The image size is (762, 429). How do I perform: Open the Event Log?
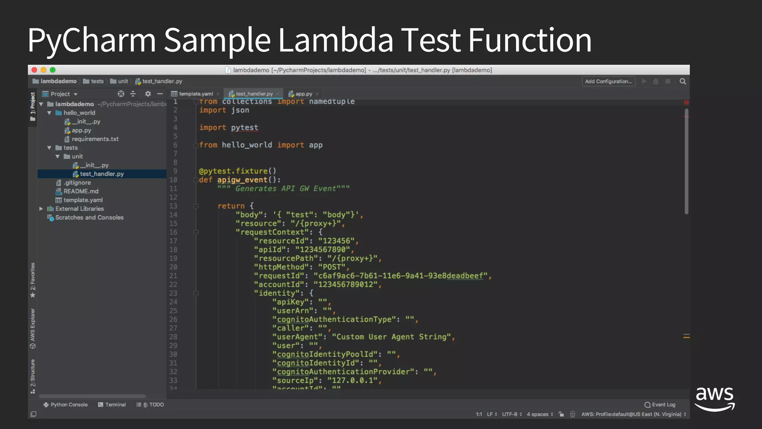click(x=660, y=404)
